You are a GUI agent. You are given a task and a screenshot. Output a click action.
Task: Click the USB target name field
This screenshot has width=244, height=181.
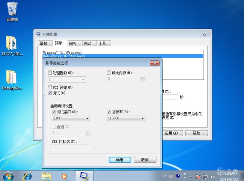point(71,148)
